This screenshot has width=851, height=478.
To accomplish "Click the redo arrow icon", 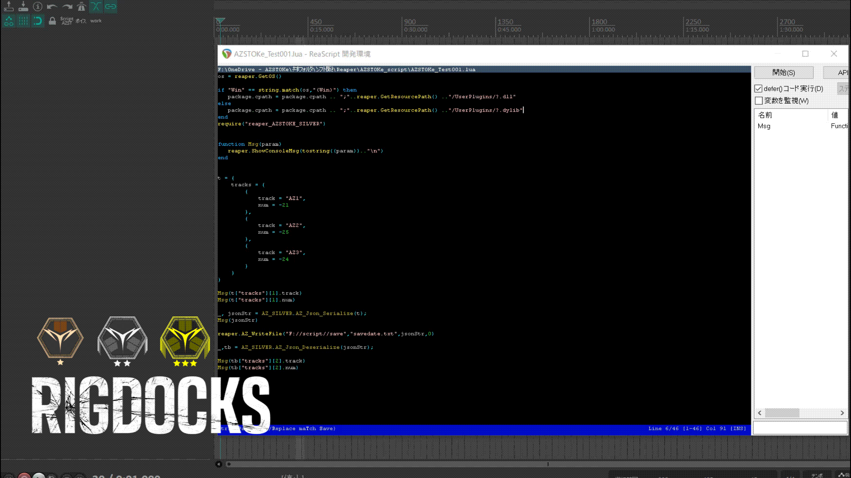I will pyautogui.click(x=67, y=7).
